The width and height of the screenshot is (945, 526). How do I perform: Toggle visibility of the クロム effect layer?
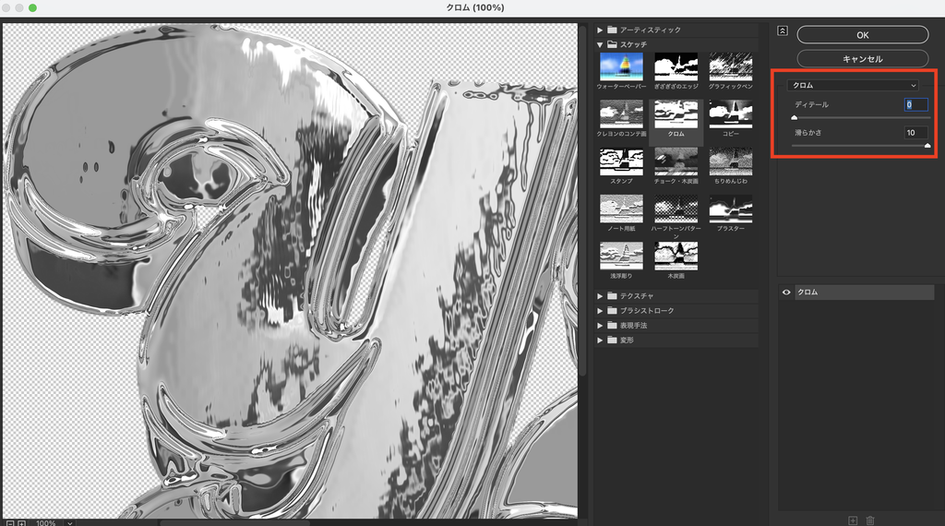click(x=786, y=293)
